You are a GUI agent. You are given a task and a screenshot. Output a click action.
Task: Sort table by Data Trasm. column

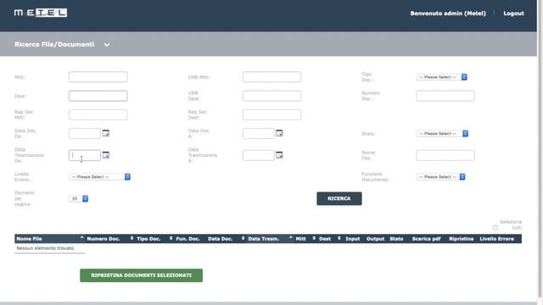click(x=264, y=239)
